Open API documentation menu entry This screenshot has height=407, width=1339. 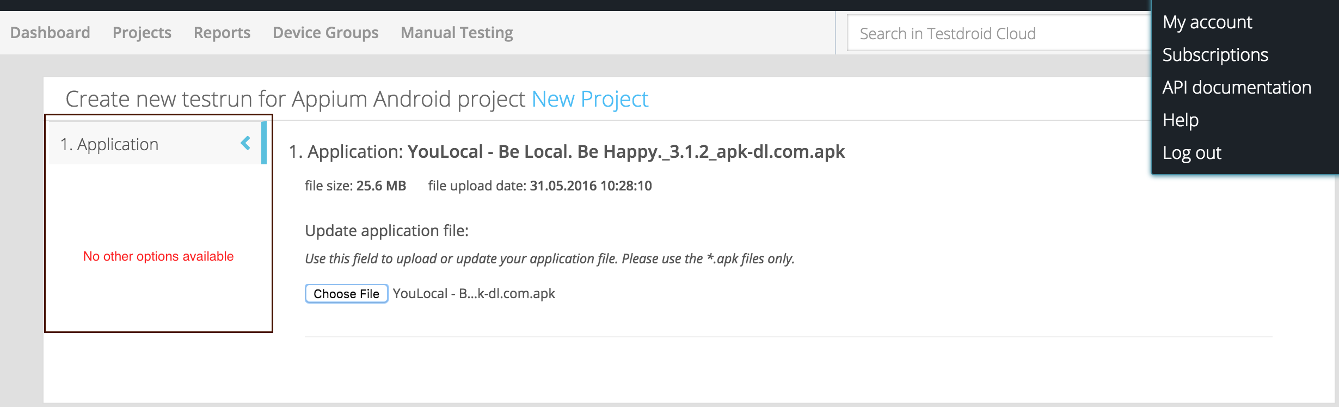point(1237,88)
